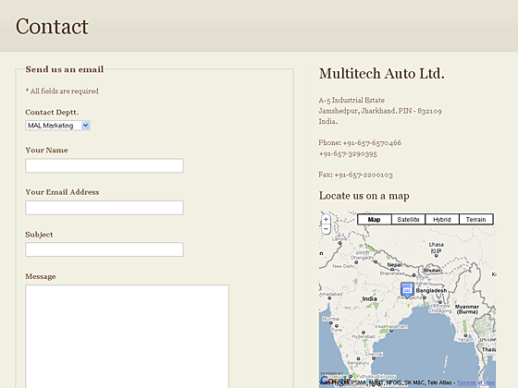Image resolution: width=518 pixels, height=388 pixels.
Task: Click the Multitech Auto Ltd. heading
Action: (x=381, y=73)
